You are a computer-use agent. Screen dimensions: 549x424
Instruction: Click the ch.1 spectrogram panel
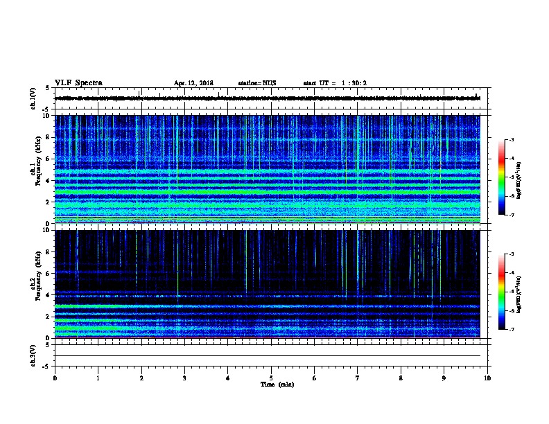tap(268, 169)
